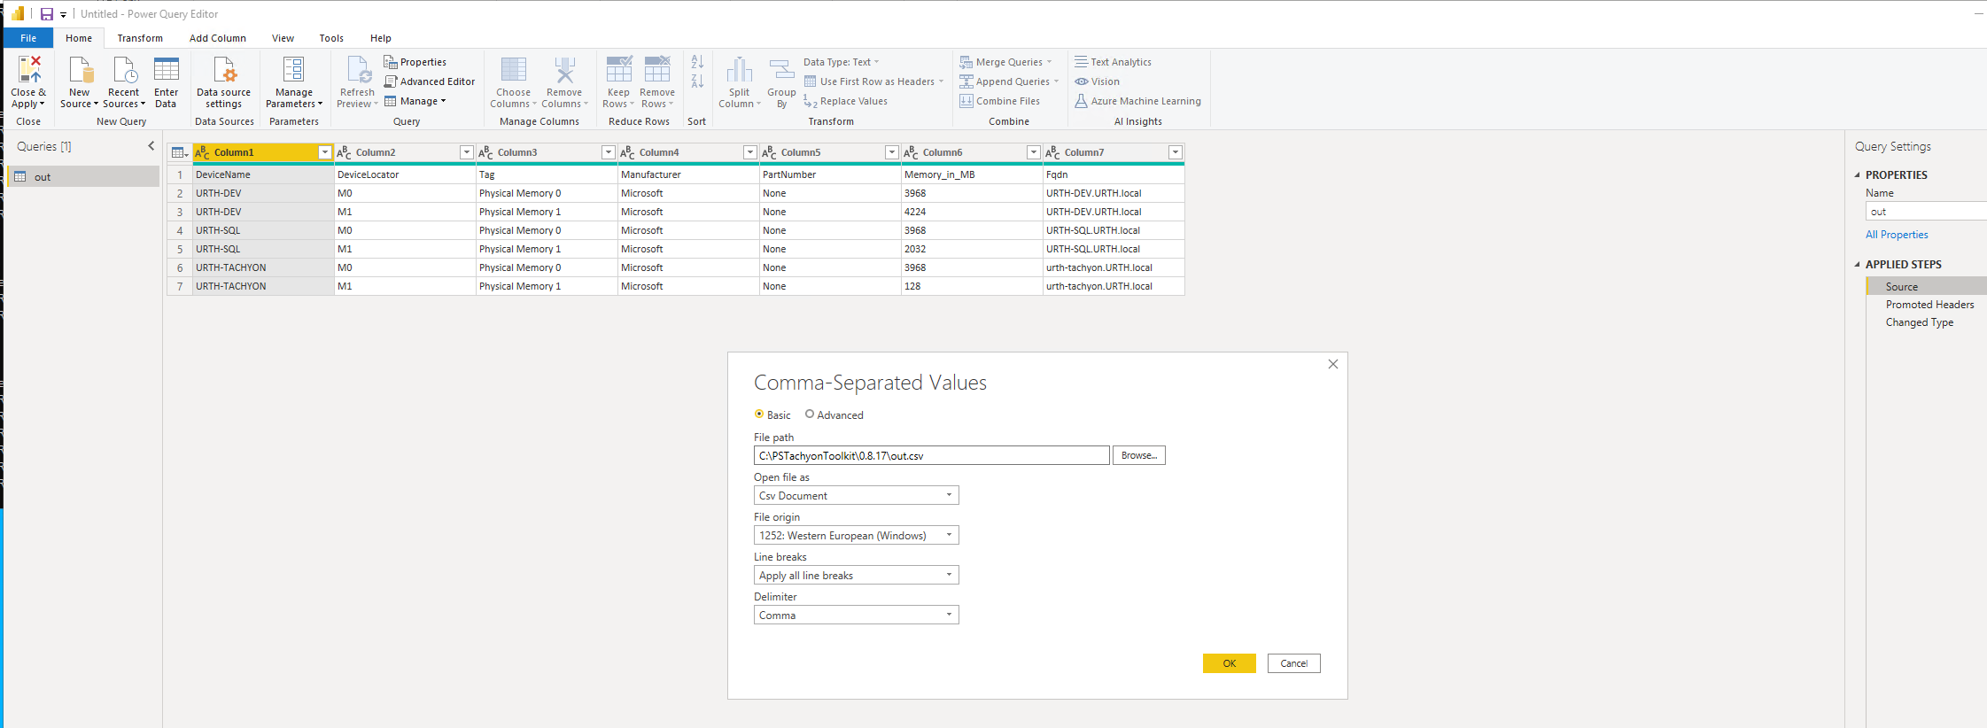
Task: Close the Comma-Separated Values dialog
Action: click(x=1332, y=364)
